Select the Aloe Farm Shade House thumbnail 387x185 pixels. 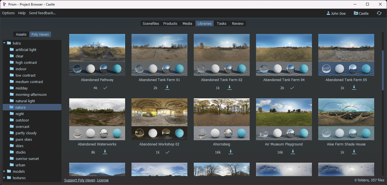pos(346,119)
